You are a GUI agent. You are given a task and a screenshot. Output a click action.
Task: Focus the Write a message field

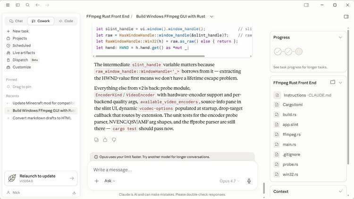click(172, 170)
